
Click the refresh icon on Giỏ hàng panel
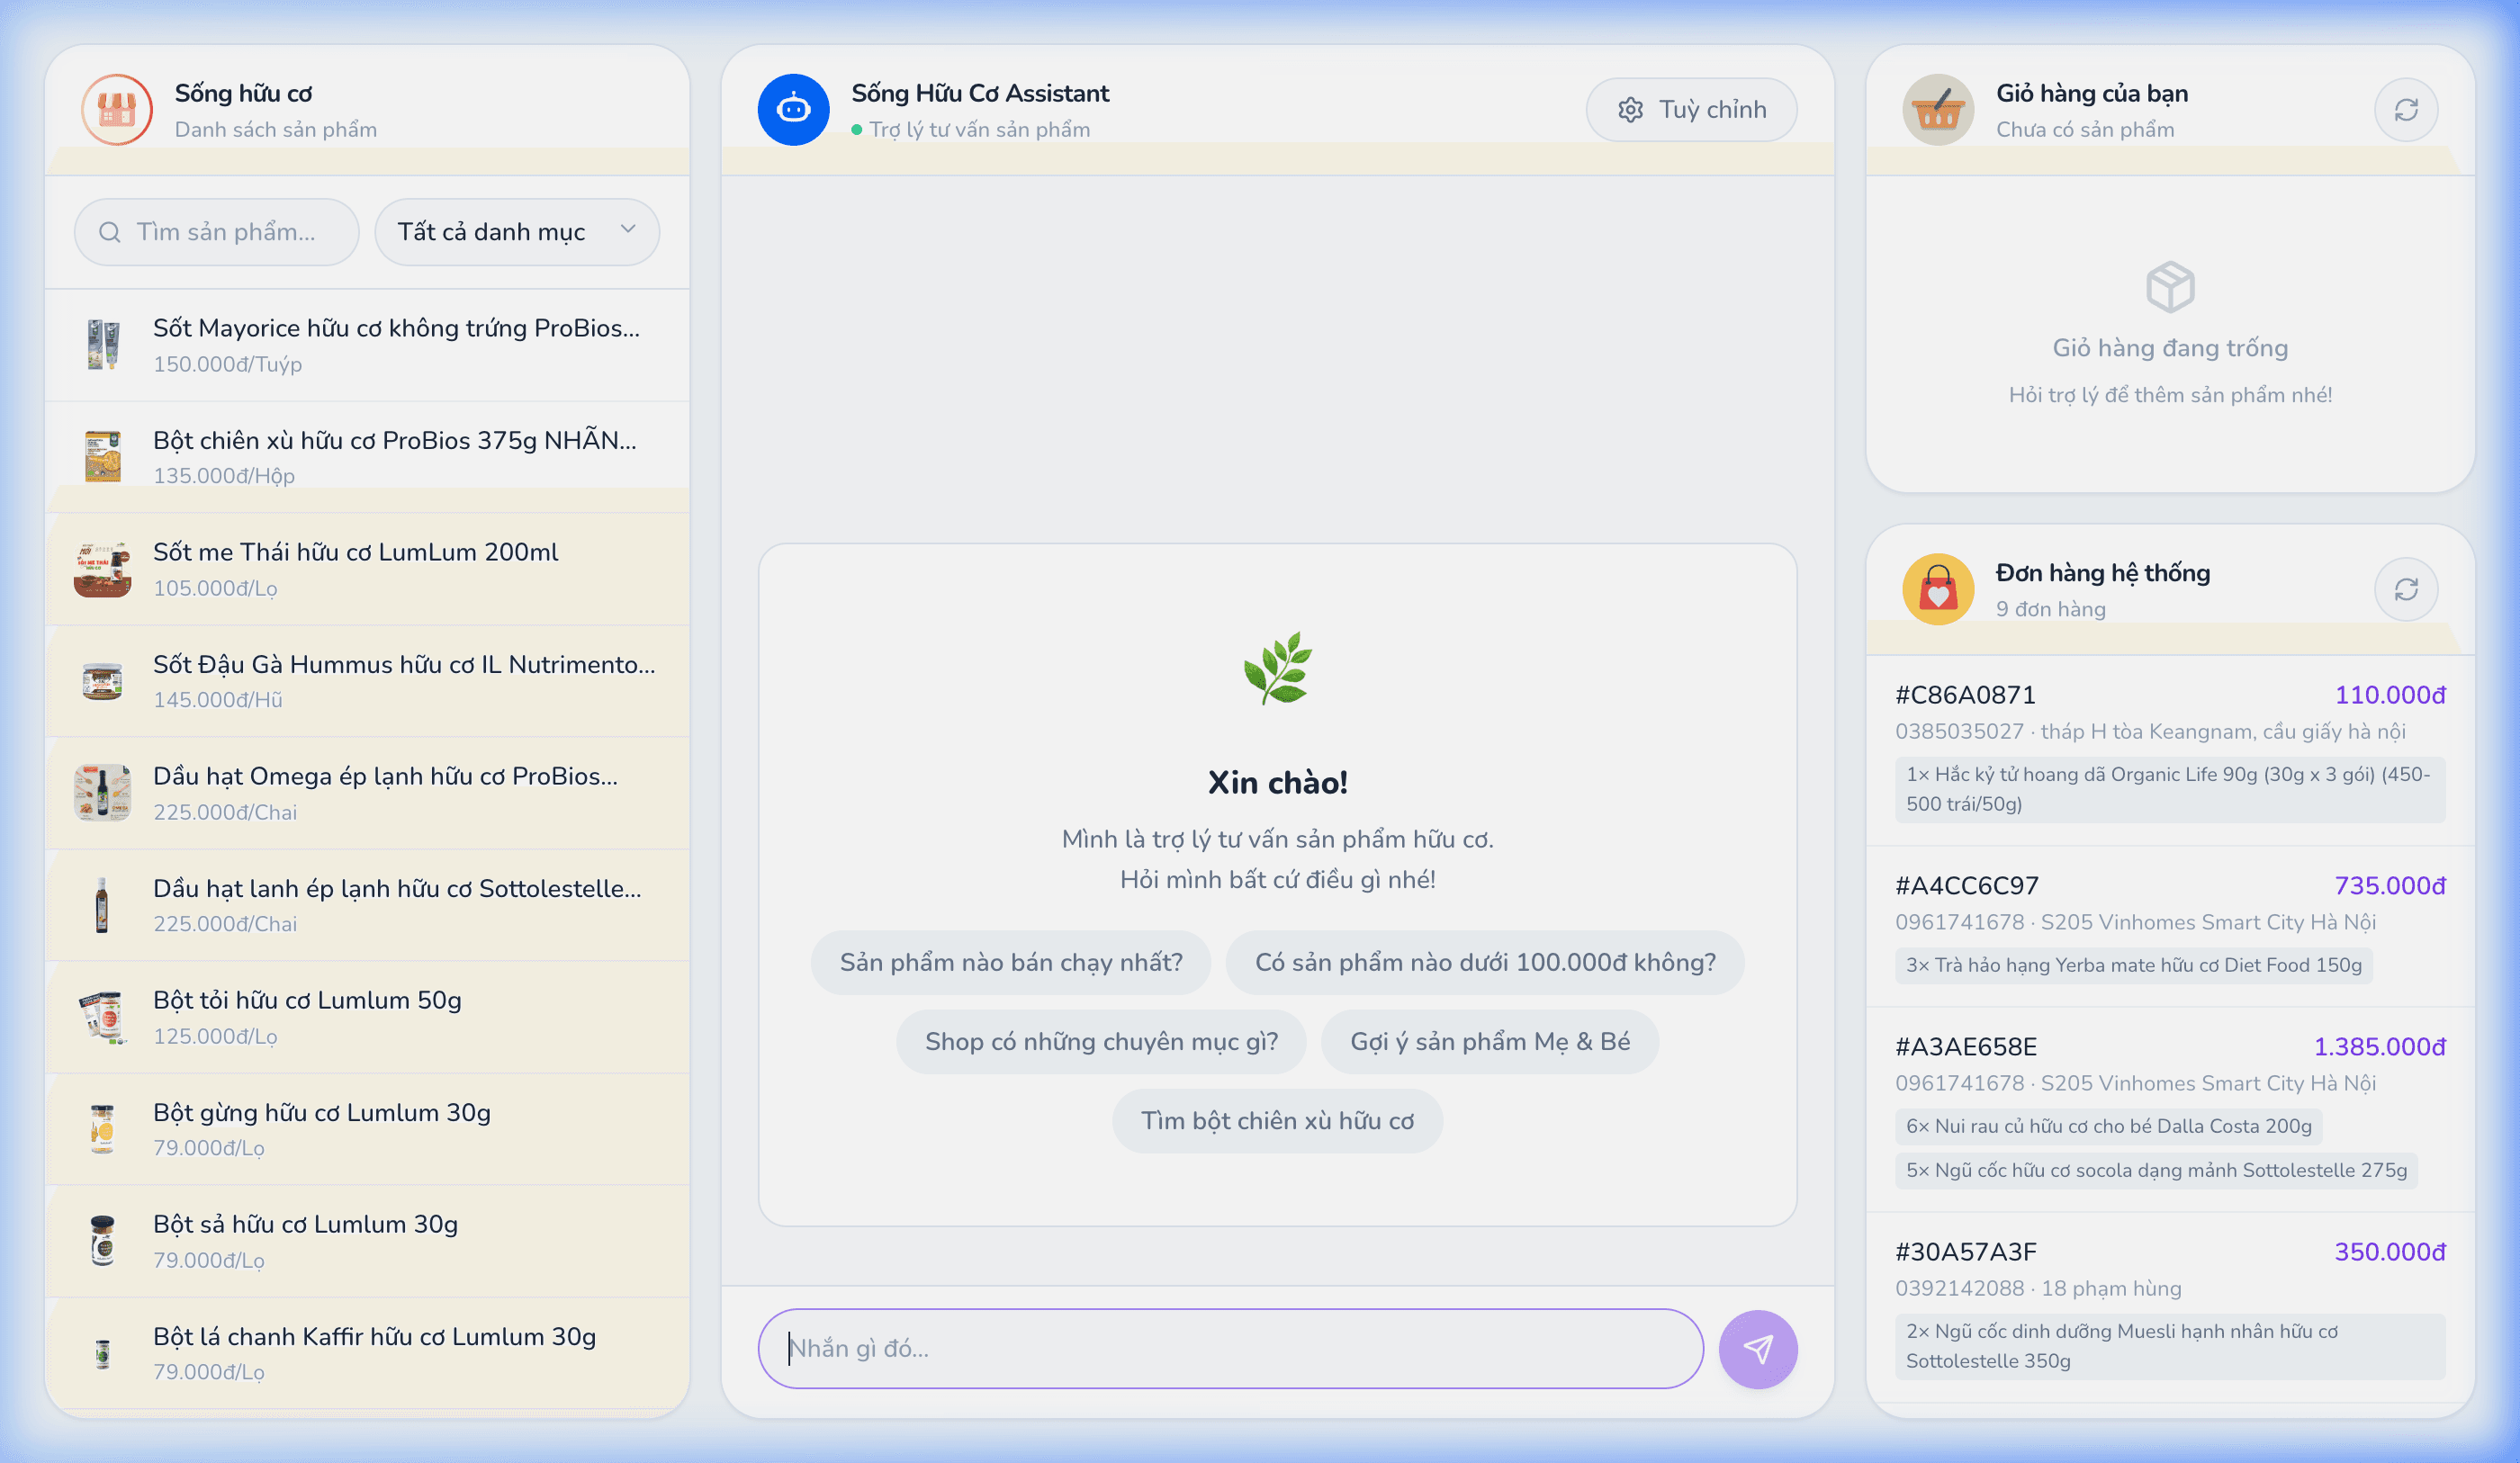[x=2407, y=109]
